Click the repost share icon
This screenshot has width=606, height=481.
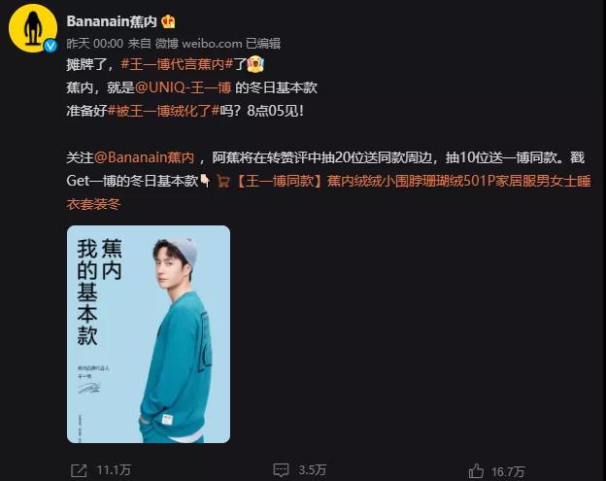point(79,470)
